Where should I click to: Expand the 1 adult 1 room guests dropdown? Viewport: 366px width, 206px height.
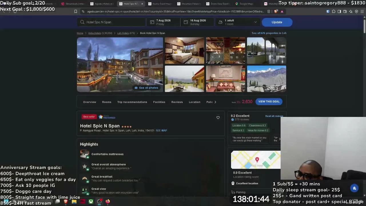(237, 22)
